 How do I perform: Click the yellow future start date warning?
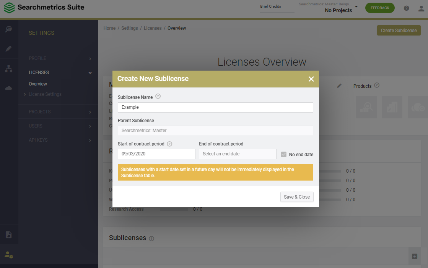pos(215,173)
